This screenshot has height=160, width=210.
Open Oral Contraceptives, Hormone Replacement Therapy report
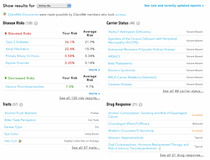148,146
